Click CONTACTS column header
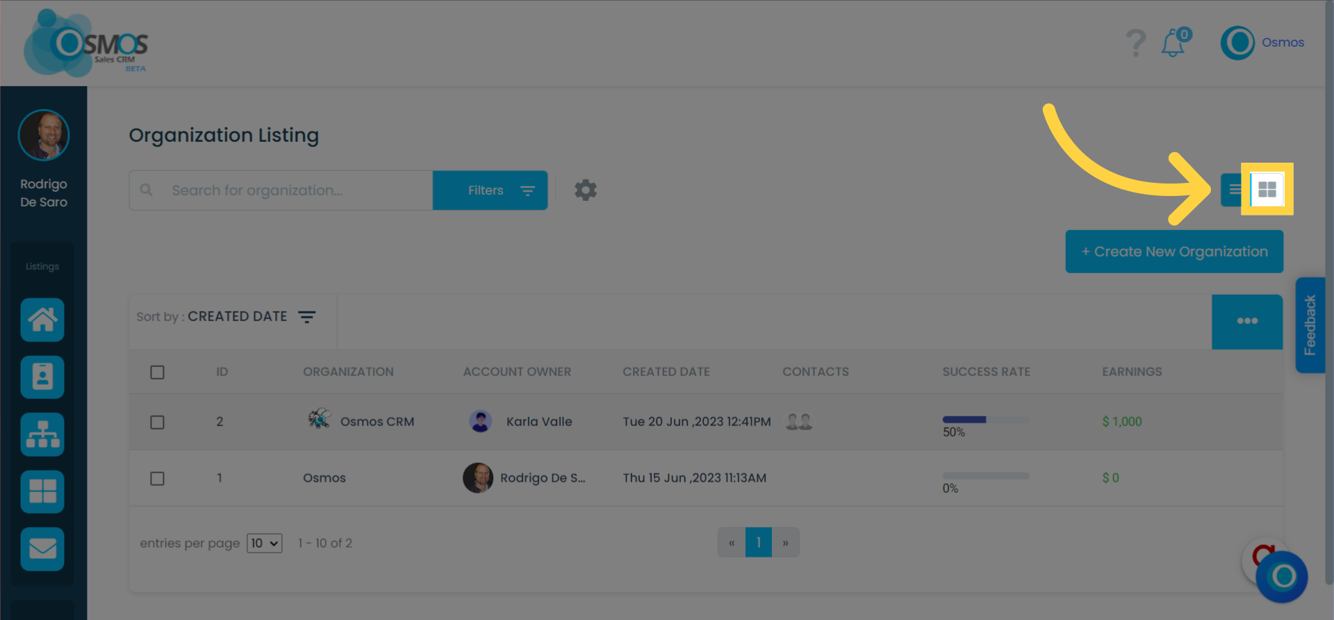Image resolution: width=1334 pixels, height=620 pixels. [x=816, y=372]
